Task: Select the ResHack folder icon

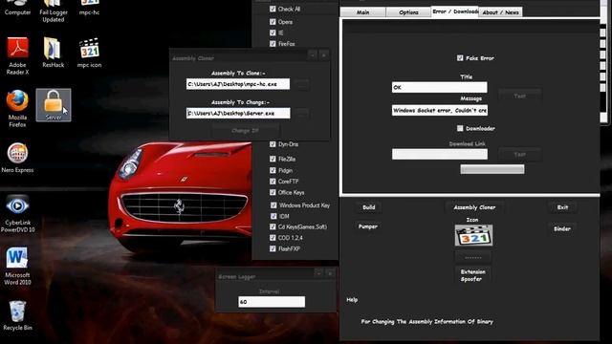Action: 53,53
